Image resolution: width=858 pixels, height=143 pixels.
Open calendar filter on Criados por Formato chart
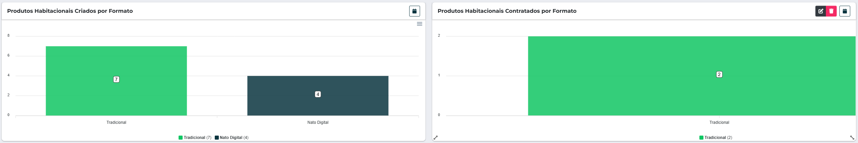tap(414, 11)
